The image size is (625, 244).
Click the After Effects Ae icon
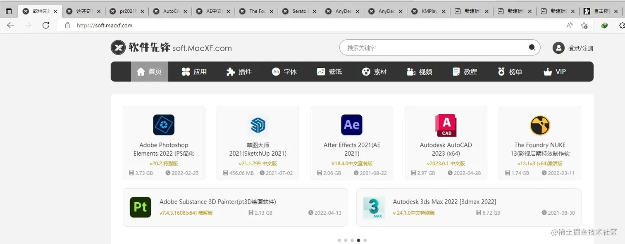(x=352, y=125)
